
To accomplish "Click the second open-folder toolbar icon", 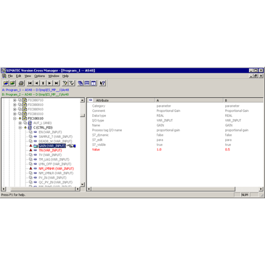I will pyautogui.click(x=13, y=83).
